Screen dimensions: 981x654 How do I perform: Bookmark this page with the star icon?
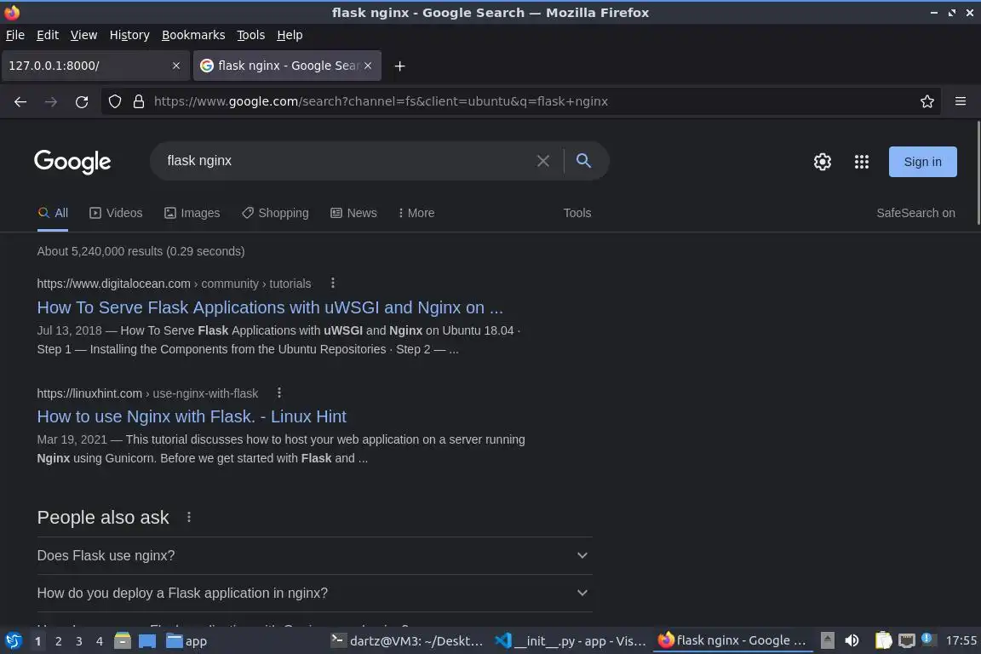926,101
